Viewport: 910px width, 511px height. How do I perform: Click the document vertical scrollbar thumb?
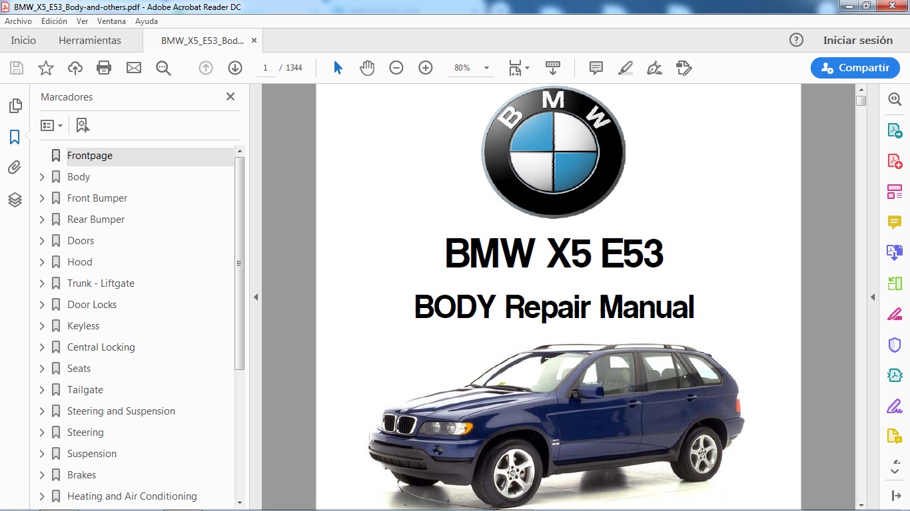point(861,101)
